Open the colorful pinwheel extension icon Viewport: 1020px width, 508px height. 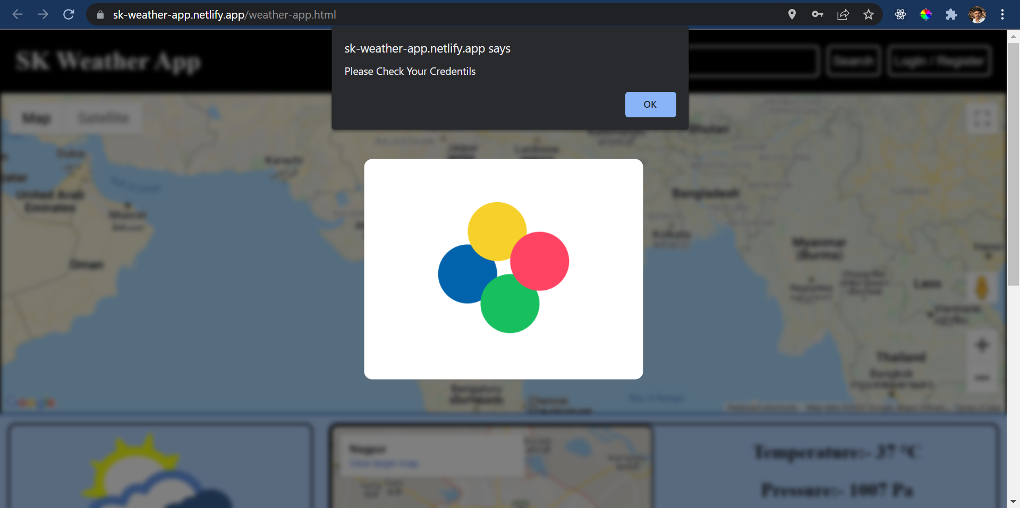(x=926, y=14)
